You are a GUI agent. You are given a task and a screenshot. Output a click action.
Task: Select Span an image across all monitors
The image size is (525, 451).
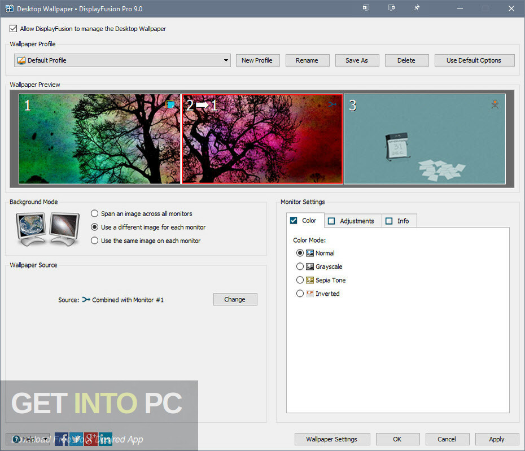tap(94, 213)
